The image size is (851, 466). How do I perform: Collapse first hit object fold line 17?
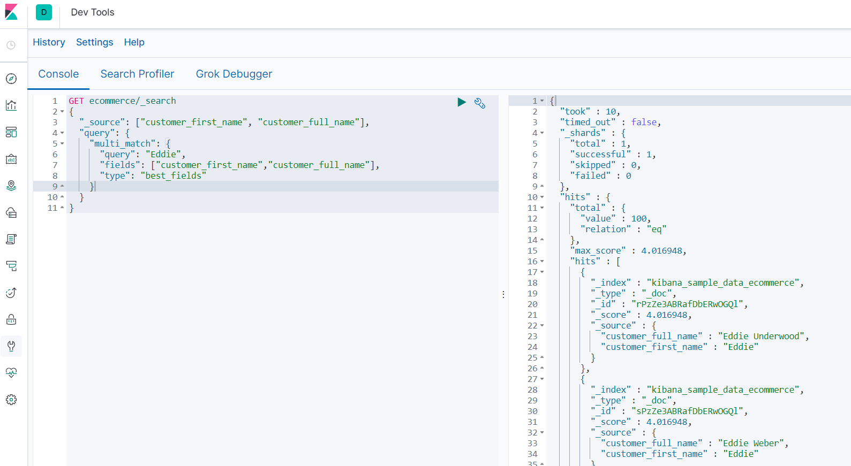pyautogui.click(x=542, y=272)
